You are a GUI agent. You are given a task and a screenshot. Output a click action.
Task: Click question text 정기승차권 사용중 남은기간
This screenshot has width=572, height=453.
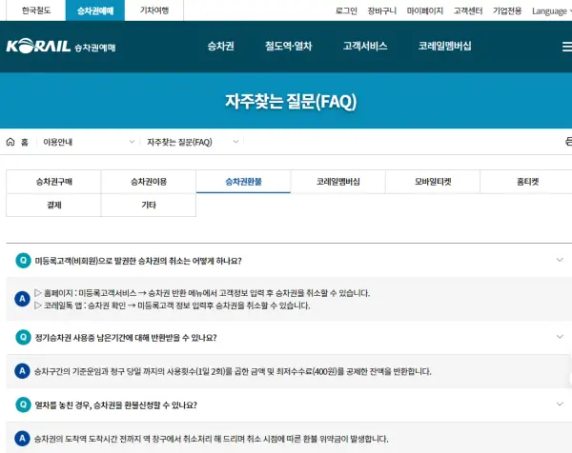pyautogui.click(x=126, y=338)
